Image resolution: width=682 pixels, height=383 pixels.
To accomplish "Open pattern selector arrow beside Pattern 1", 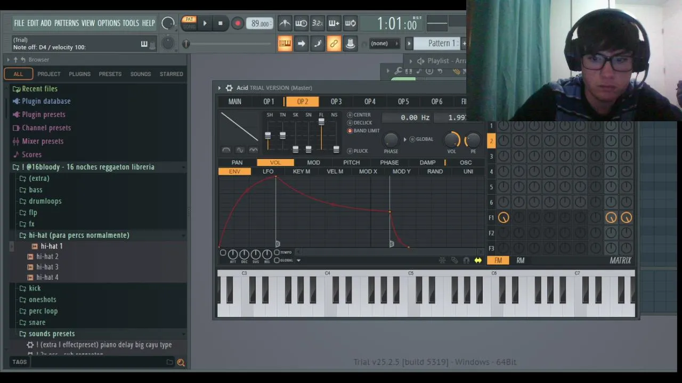I will [x=409, y=44].
